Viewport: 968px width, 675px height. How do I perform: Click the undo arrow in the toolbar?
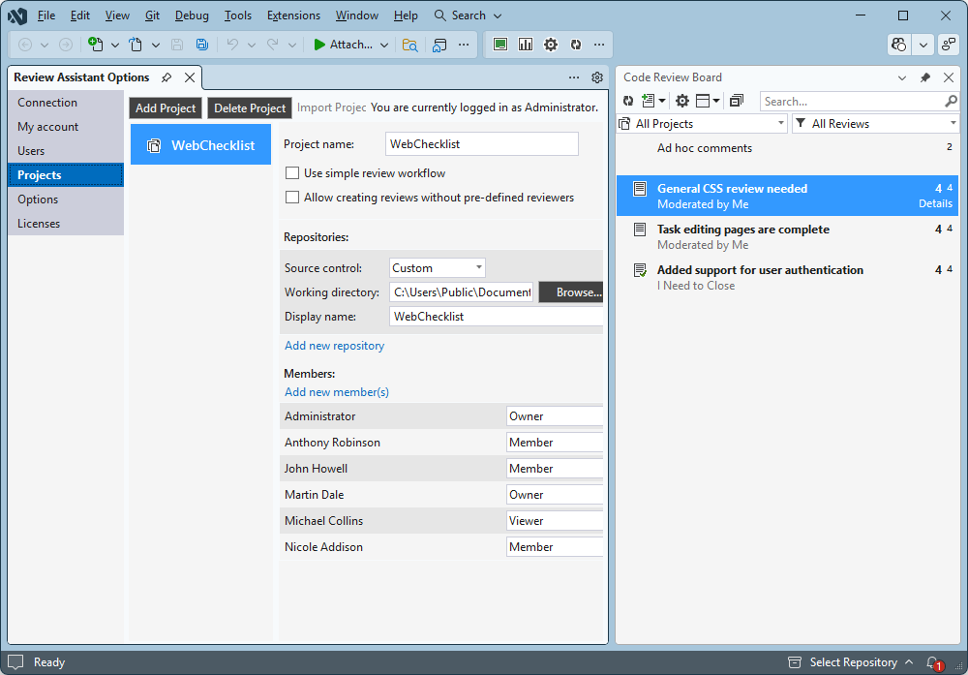click(x=232, y=45)
